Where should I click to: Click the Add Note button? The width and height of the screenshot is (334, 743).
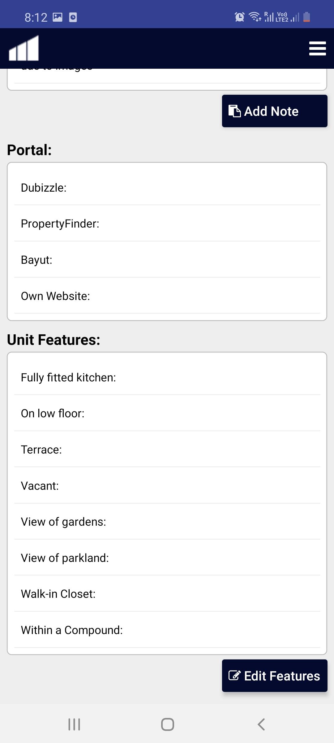(275, 111)
